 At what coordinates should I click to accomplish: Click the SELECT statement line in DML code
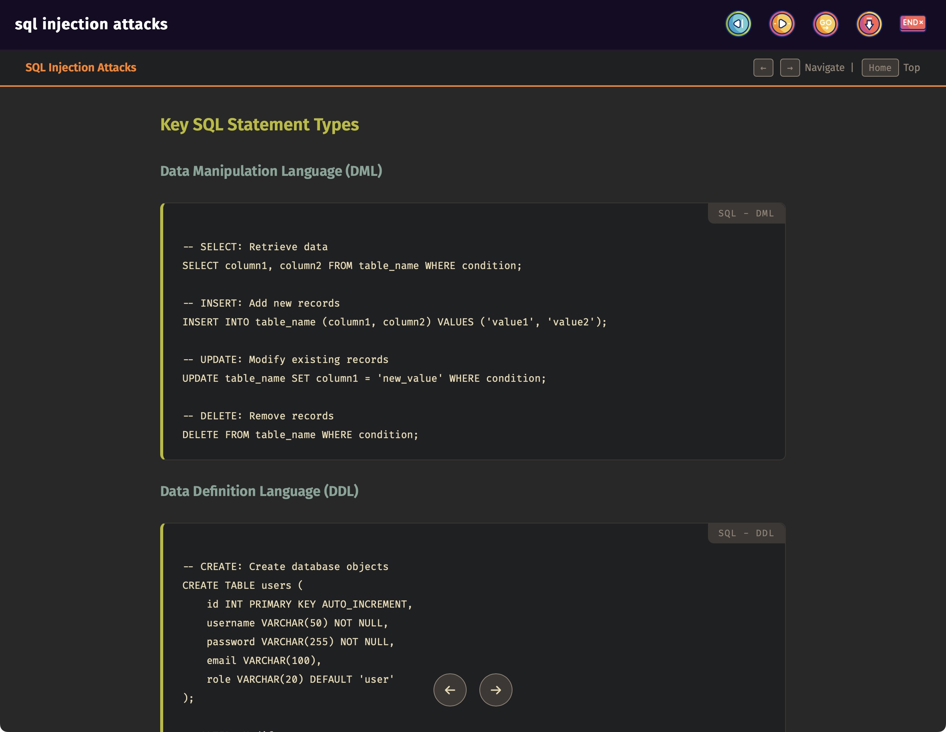[x=352, y=266]
